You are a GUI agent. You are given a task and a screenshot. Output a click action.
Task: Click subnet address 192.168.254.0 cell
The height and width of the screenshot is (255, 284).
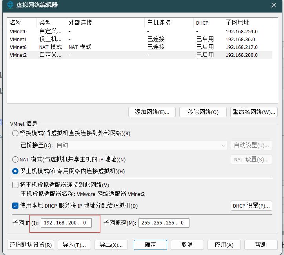[241, 32]
